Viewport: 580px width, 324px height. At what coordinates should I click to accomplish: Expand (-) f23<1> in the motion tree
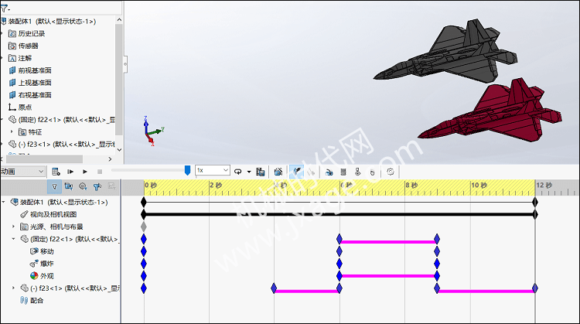(x=13, y=288)
